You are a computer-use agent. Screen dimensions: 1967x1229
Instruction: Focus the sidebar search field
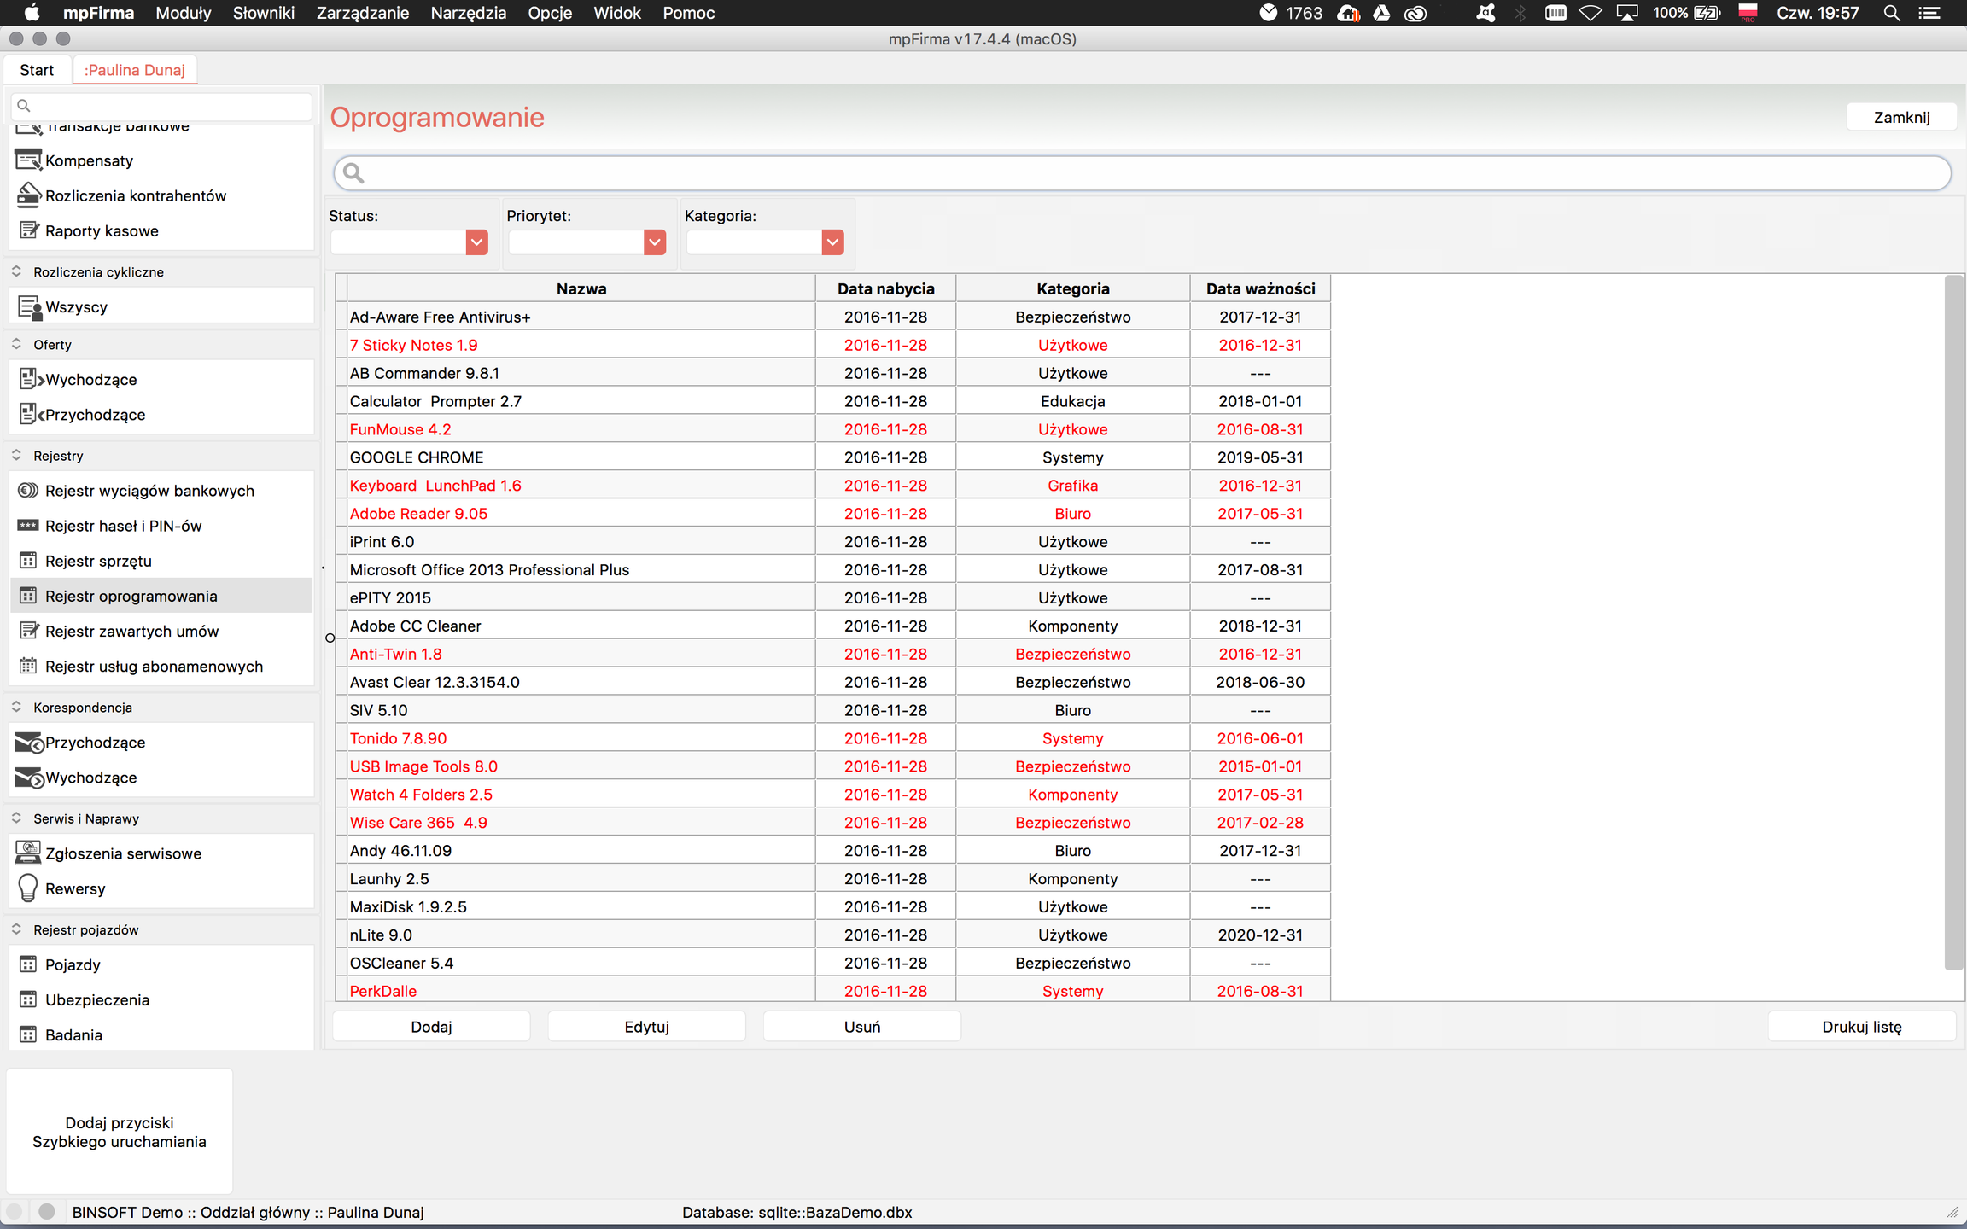[x=161, y=106]
